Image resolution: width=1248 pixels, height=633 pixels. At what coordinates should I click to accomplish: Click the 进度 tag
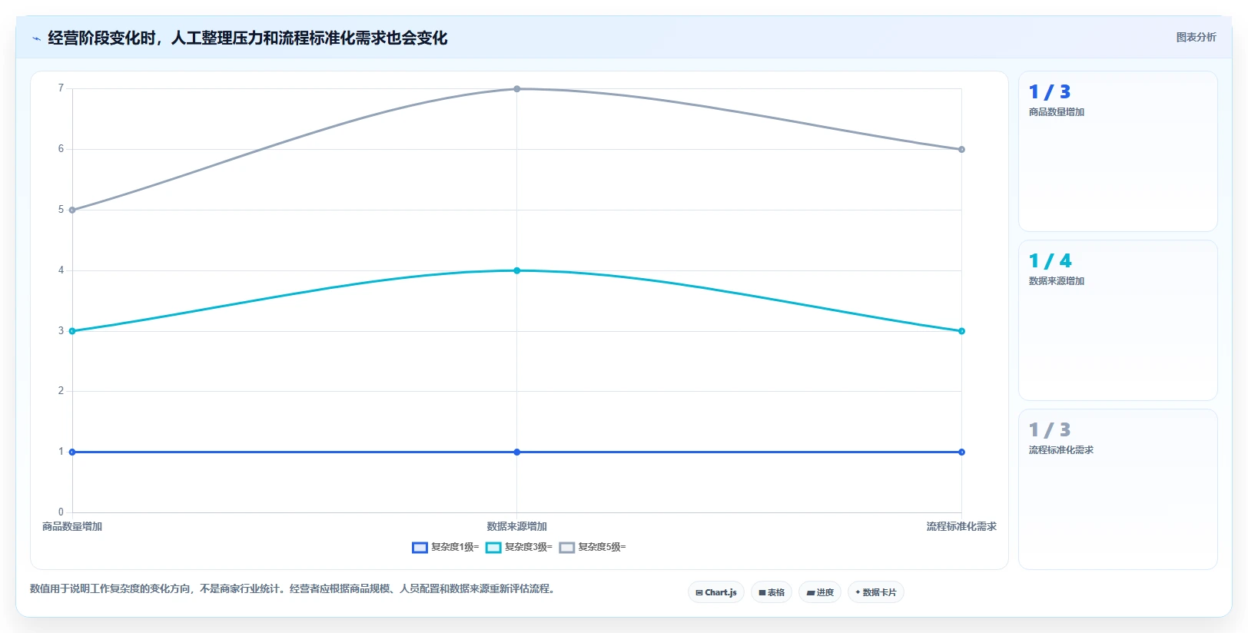(x=820, y=592)
